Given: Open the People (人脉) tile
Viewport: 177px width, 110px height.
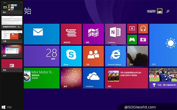Looking at the screenshot, I should point(93,56).
